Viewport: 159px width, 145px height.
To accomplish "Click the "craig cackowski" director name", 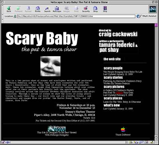I will [x=118, y=34].
